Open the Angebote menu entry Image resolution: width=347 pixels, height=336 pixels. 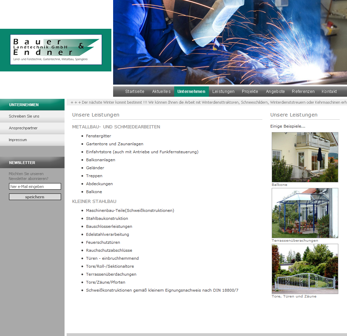pos(275,92)
